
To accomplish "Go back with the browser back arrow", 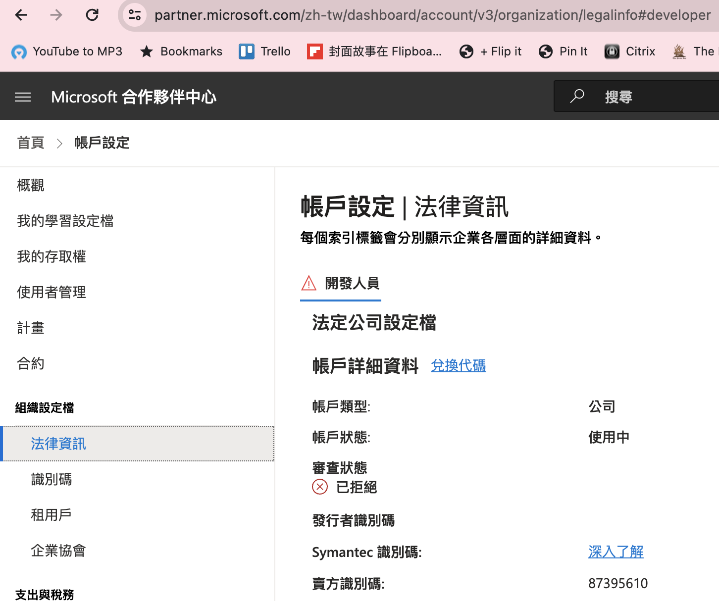I will pos(21,15).
